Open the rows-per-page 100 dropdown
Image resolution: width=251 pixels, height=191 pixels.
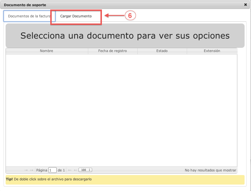tap(85, 170)
